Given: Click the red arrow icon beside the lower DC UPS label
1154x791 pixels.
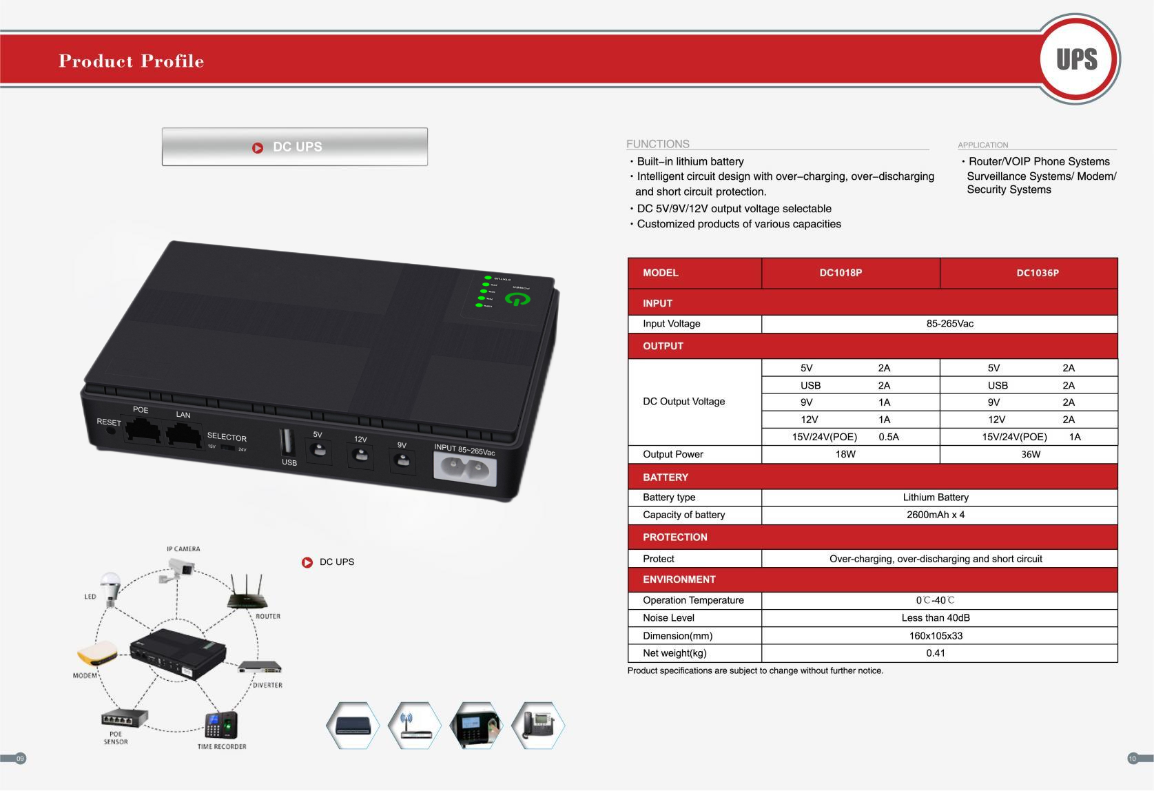Looking at the screenshot, I should [x=307, y=562].
